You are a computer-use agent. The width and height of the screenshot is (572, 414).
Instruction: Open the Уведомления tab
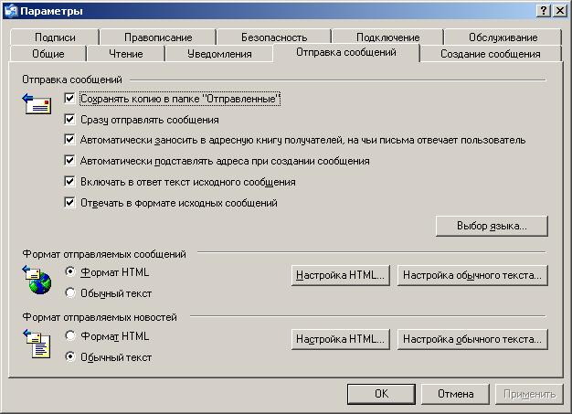[x=219, y=54]
